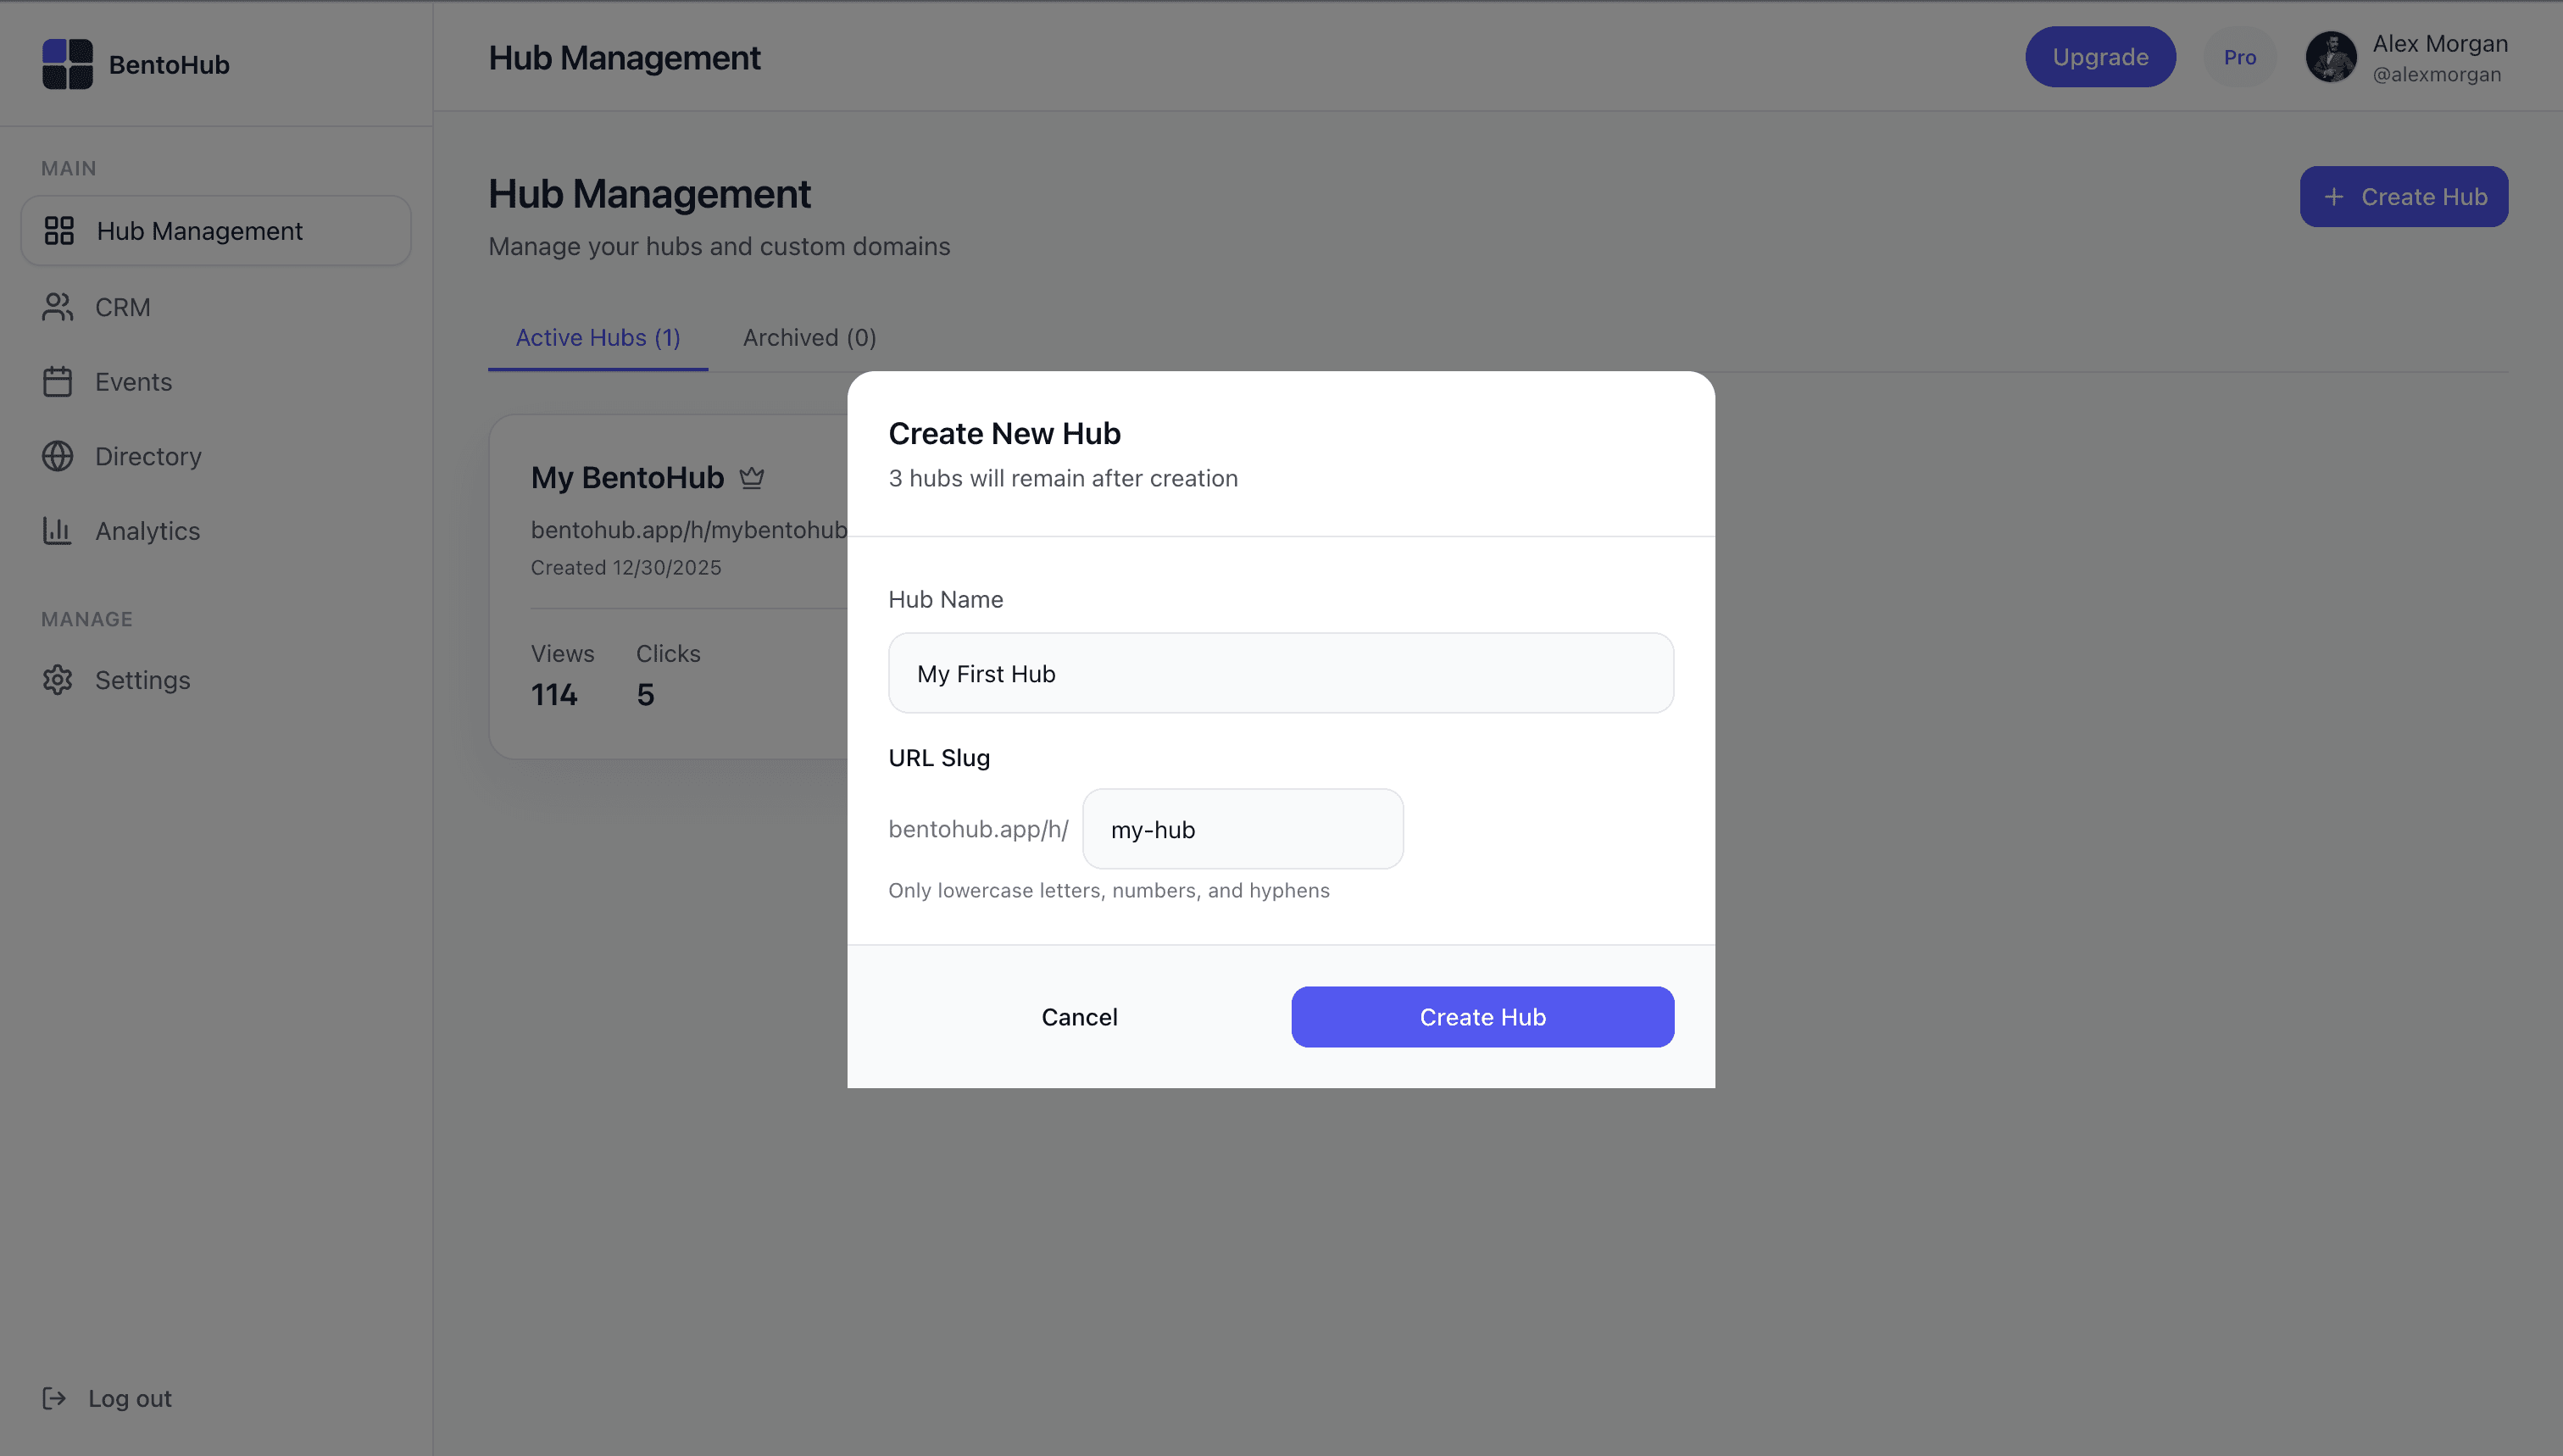Click the crown icon next to My BentoHub

pyautogui.click(x=753, y=477)
